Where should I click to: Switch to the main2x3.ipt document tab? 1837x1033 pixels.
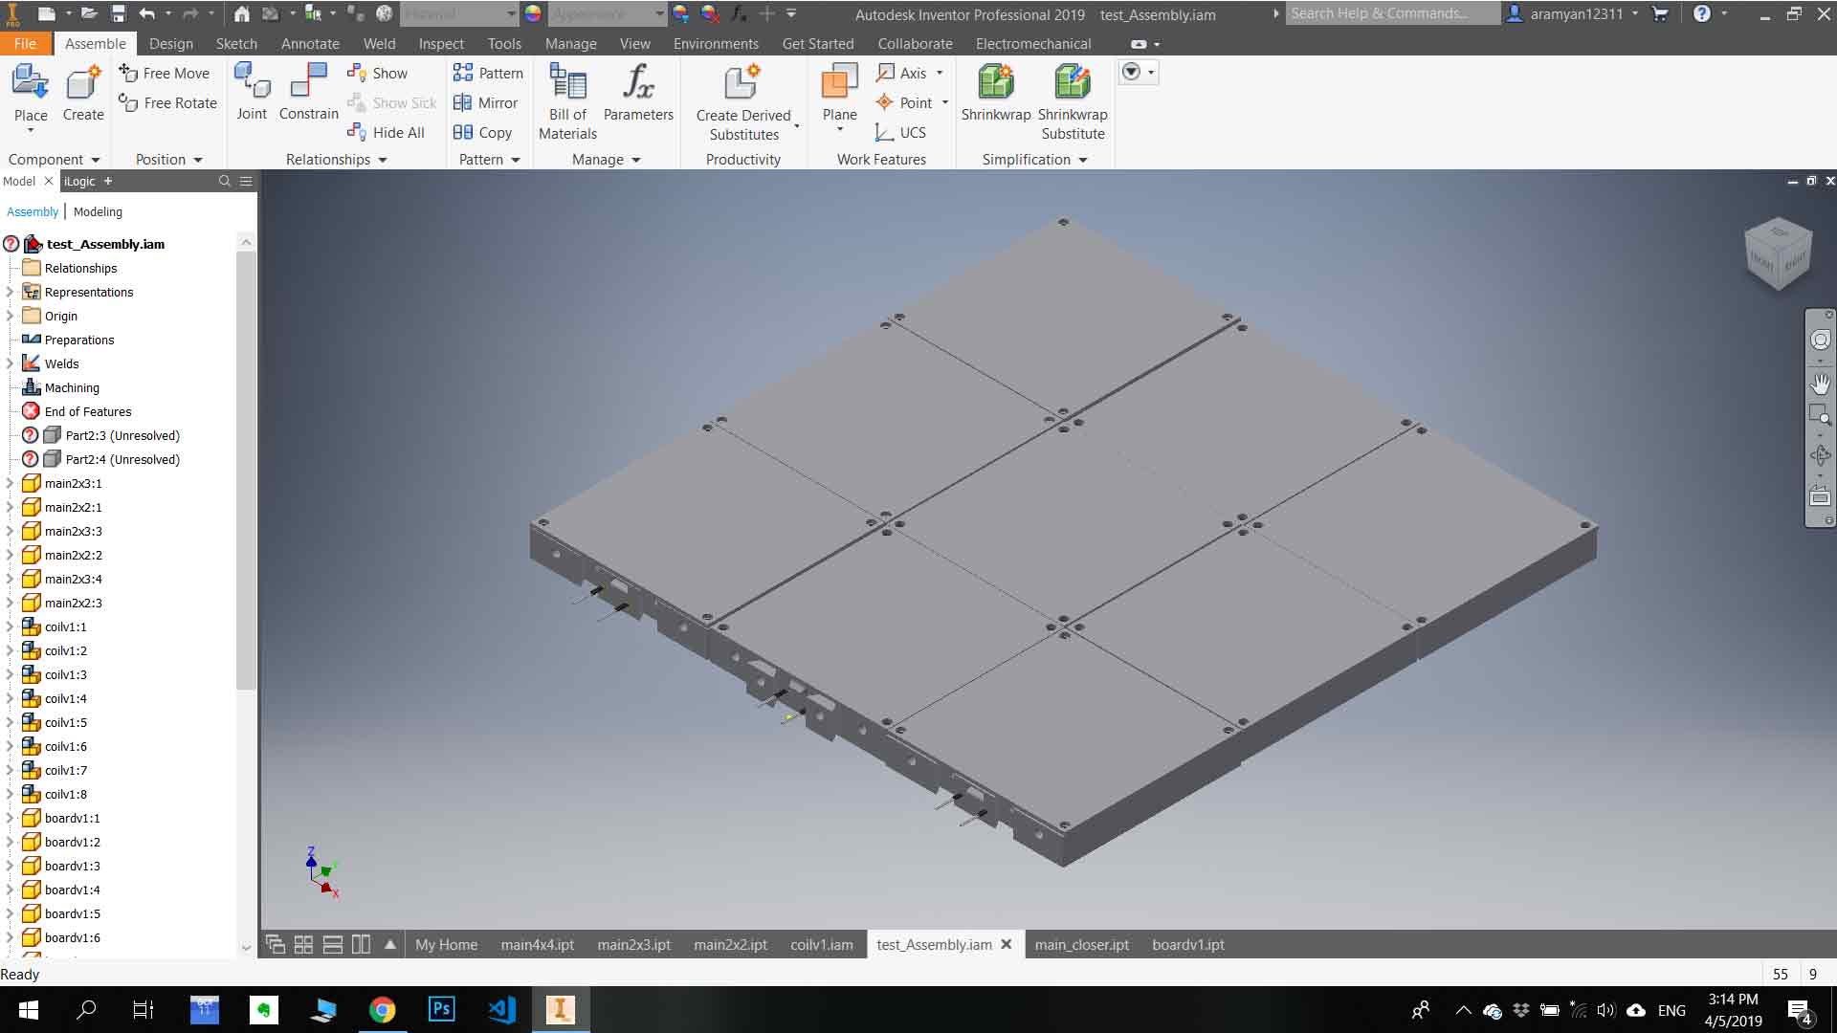633,944
